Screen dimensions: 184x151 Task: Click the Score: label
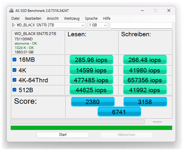25,101
